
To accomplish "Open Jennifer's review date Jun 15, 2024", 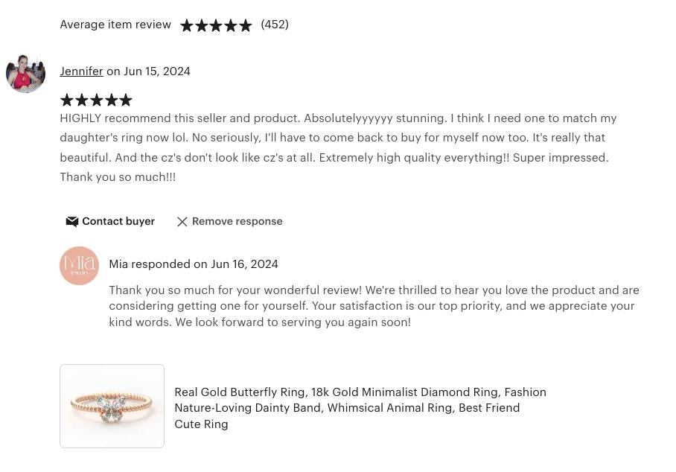I will [x=157, y=71].
